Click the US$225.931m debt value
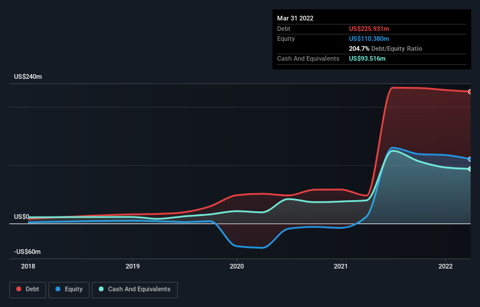Image resolution: width=480 pixels, height=307 pixels. pos(369,29)
